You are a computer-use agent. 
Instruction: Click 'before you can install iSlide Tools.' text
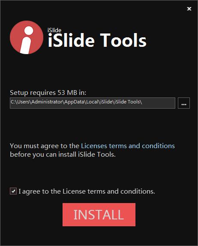tap(63, 155)
